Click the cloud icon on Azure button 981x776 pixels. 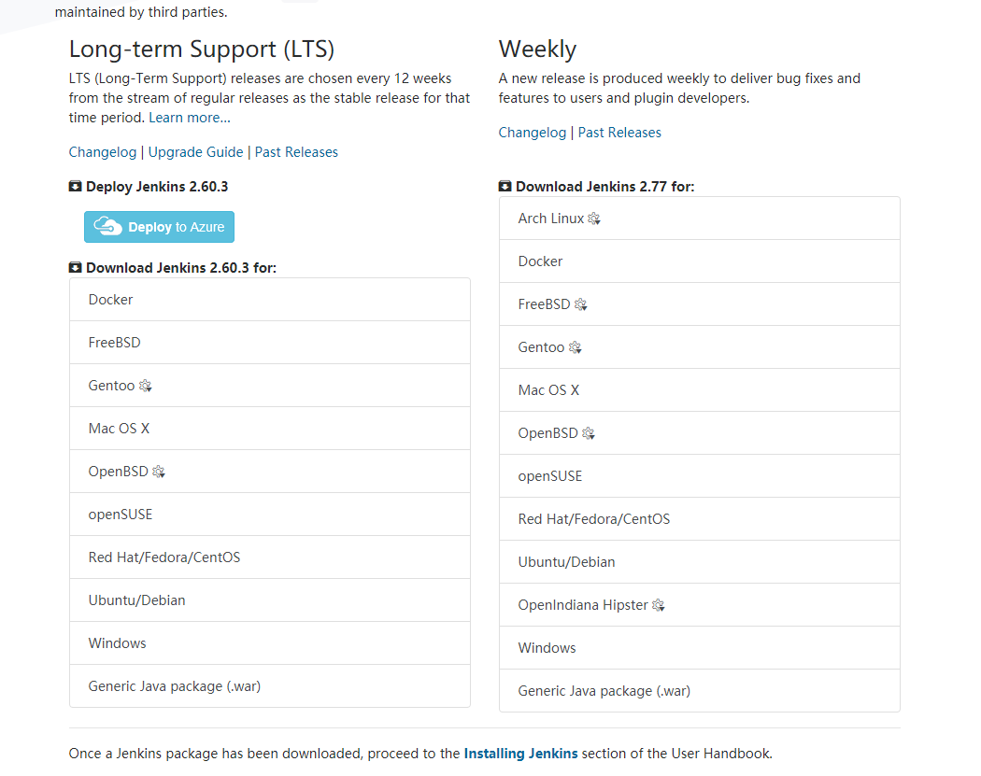point(108,227)
